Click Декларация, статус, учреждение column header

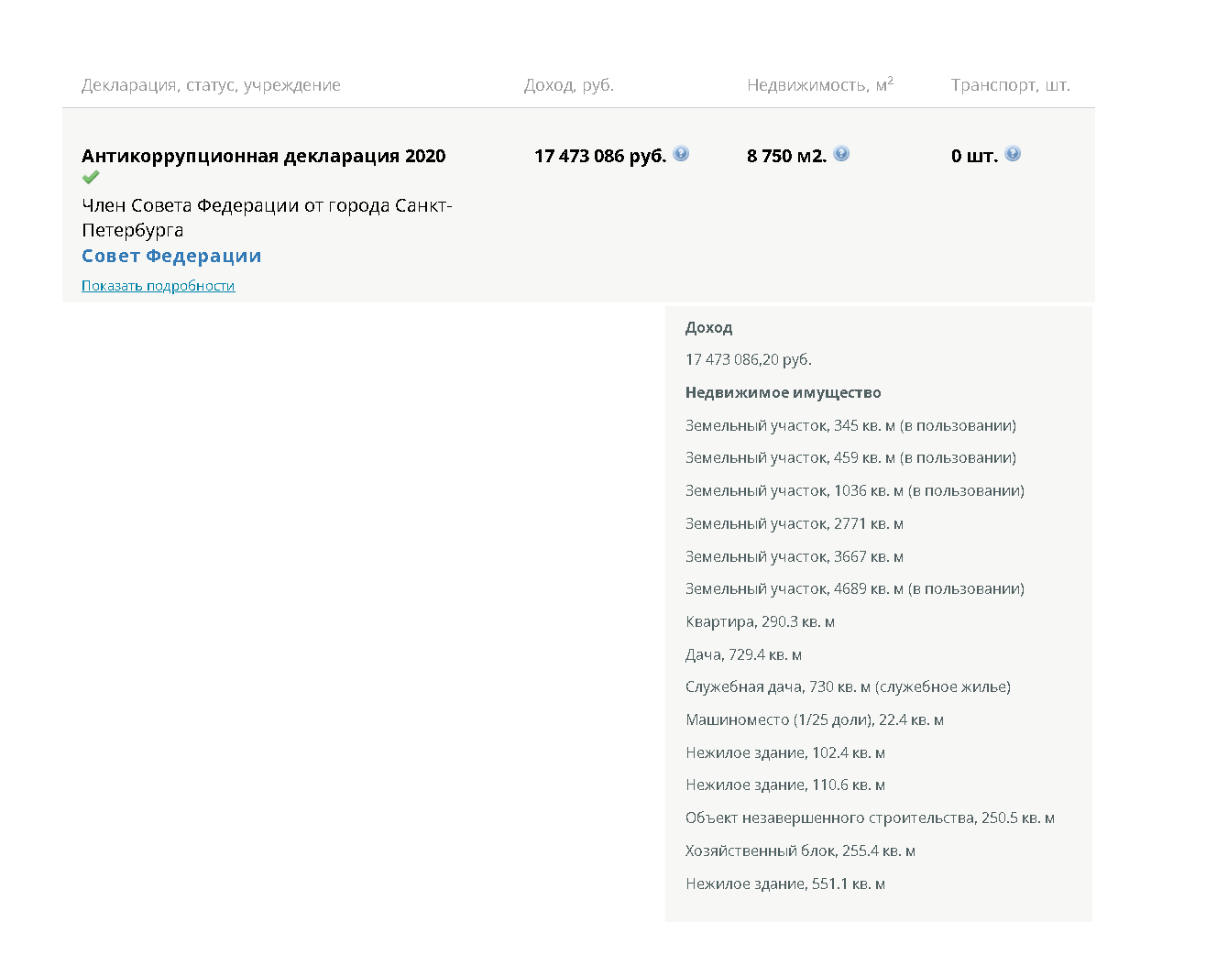pyautogui.click(x=211, y=85)
